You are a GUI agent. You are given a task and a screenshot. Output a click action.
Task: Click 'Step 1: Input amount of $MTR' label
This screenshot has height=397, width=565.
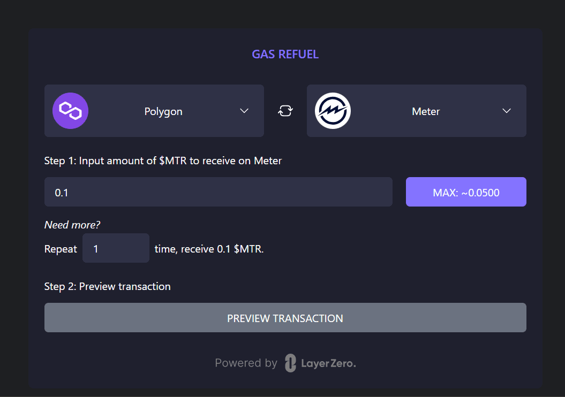[163, 161]
